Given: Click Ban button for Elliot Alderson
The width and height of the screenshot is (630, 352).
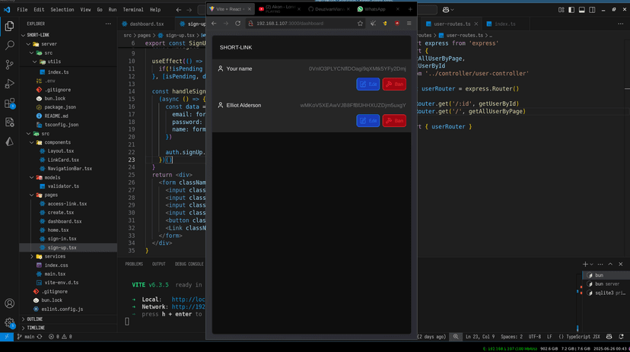Looking at the screenshot, I should pos(394,121).
